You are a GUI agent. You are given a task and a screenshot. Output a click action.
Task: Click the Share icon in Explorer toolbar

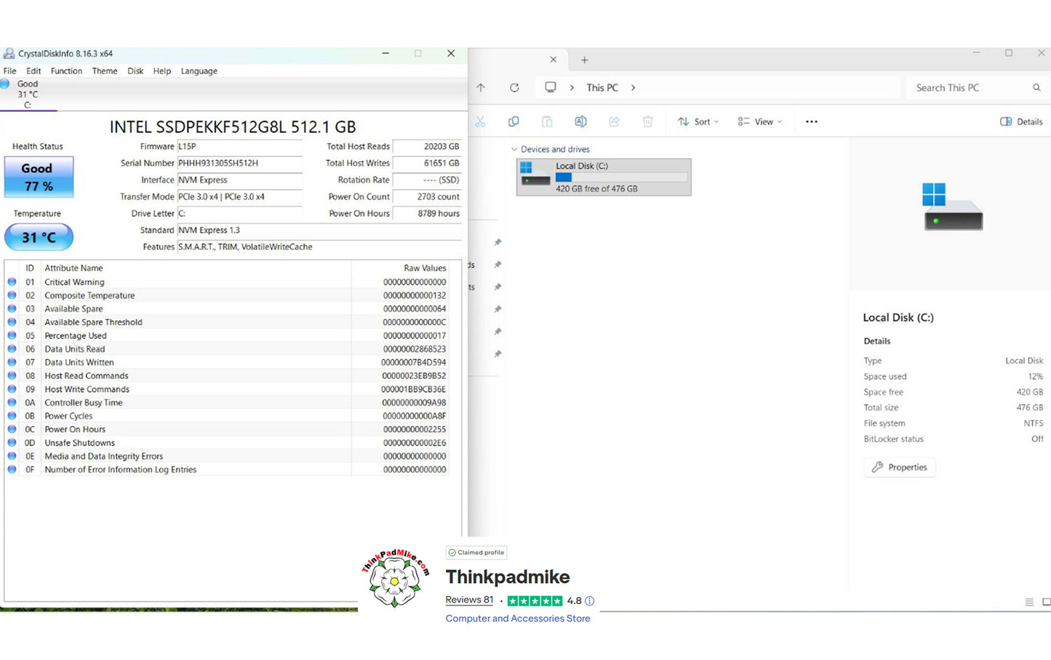click(x=614, y=122)
